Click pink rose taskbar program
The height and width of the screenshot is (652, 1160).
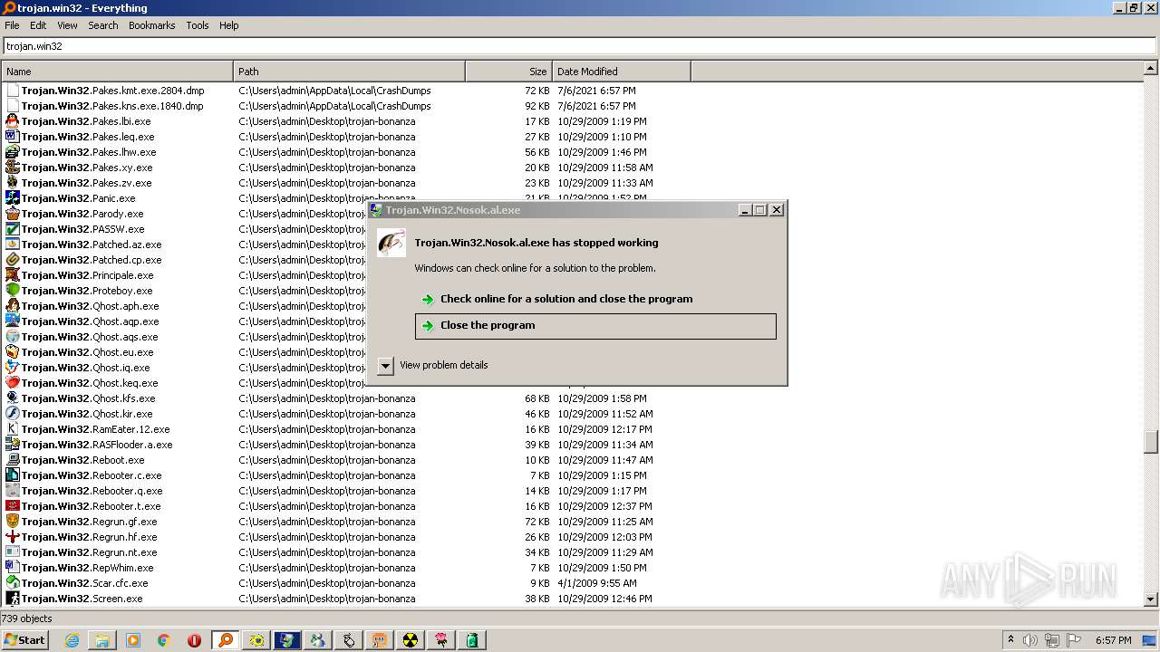(441, 640)
